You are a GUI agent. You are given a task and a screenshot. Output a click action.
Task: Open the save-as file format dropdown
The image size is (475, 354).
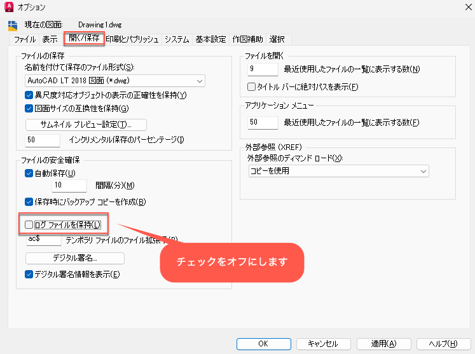click(115, 81)
